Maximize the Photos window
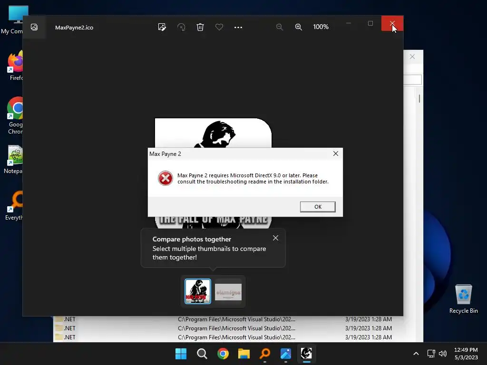The image size is (487, 365). coord(370,23)
